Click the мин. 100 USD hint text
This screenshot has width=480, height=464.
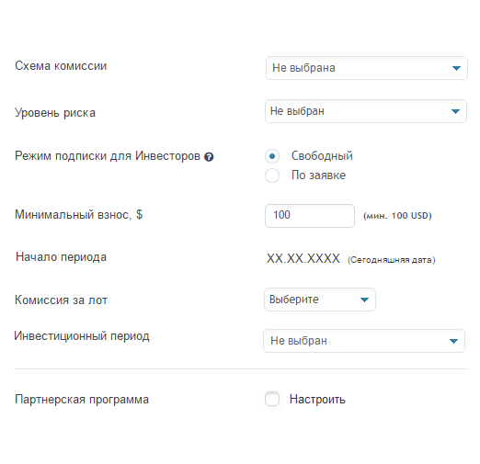click(x=397, y=216)
